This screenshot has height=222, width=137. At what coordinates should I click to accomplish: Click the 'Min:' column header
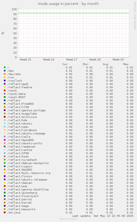[x=86, y=64]
